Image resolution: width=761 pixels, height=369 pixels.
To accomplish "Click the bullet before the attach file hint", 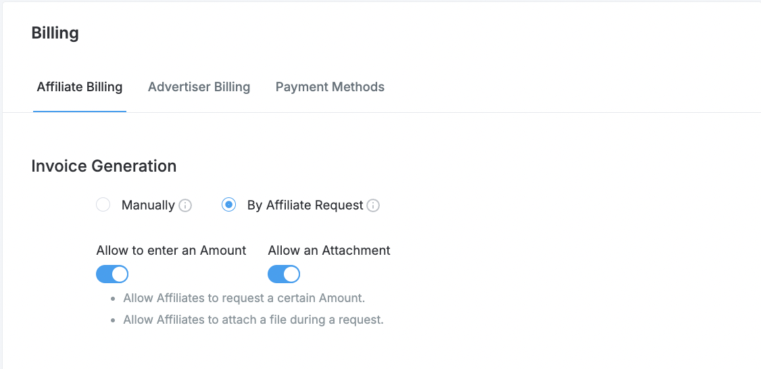I will (x=113, y=321).
